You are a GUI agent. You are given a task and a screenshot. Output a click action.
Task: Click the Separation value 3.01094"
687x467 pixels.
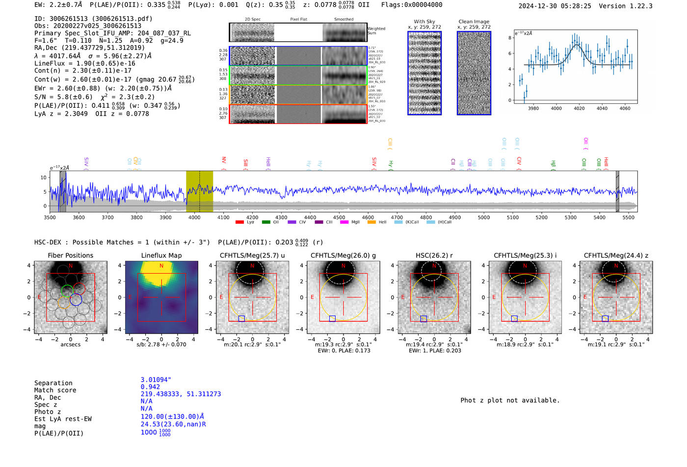(x=156, y=380)
